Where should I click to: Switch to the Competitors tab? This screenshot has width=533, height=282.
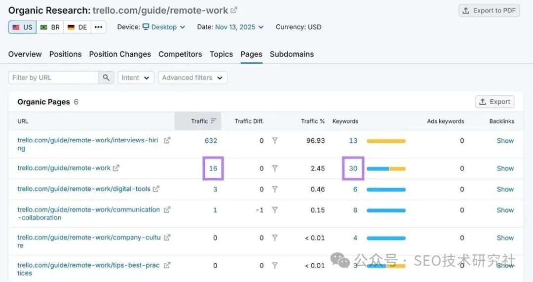coord(180,54)
